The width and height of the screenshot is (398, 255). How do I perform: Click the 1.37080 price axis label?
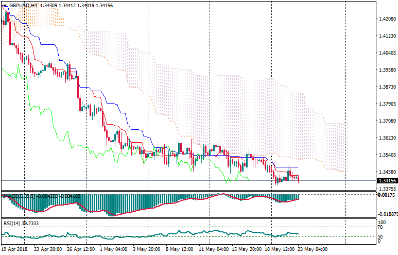pos(386,121)
